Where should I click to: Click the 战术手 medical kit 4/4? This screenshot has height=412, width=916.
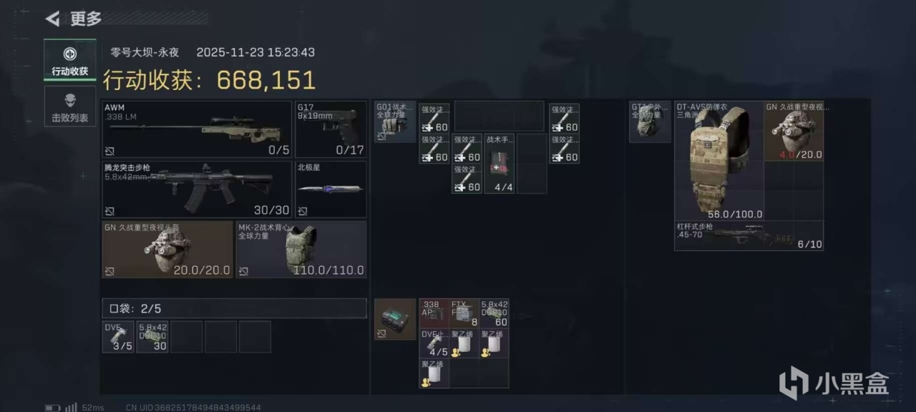[500, 163]
